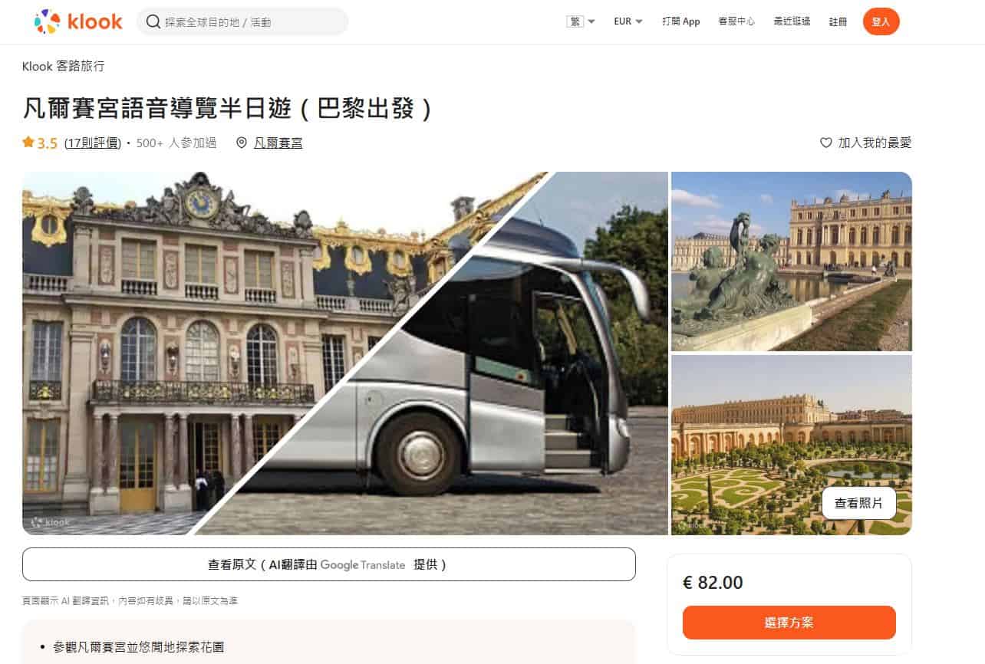Click the 選擇方案 button
This screenshot has height=664, width=985.
789,623
